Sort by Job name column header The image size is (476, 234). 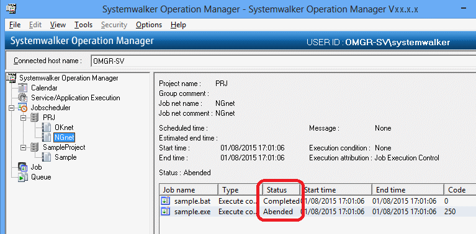[189, 190]
